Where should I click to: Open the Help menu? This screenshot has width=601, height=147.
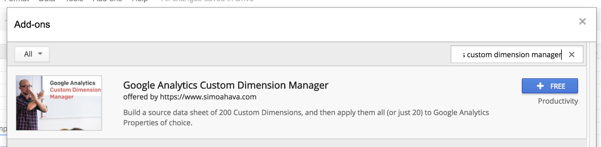(140, 1)
